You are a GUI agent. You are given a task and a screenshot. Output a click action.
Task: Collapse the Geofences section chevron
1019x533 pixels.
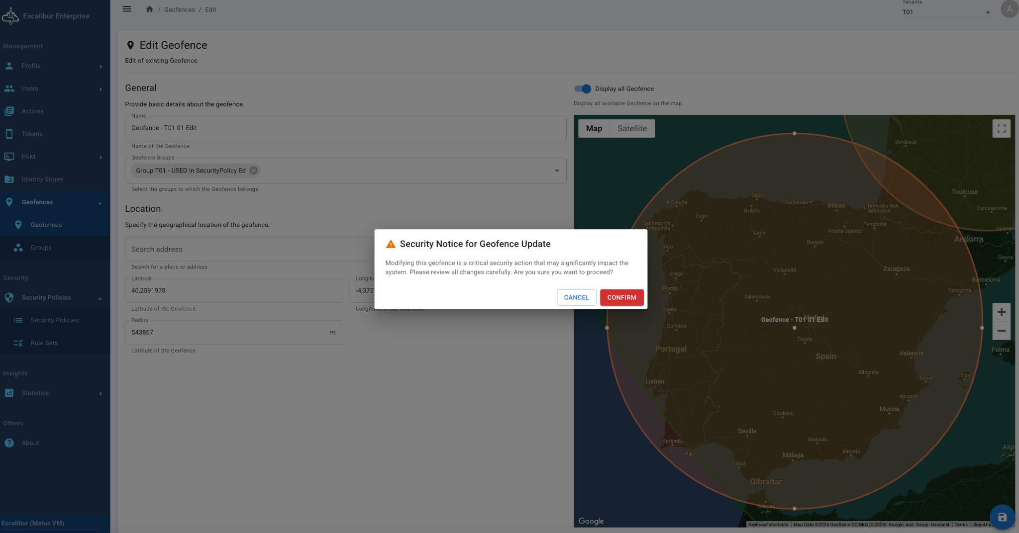(x=100, y=203)
